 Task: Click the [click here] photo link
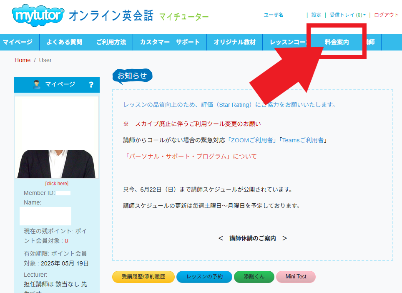tap(57, 184)
